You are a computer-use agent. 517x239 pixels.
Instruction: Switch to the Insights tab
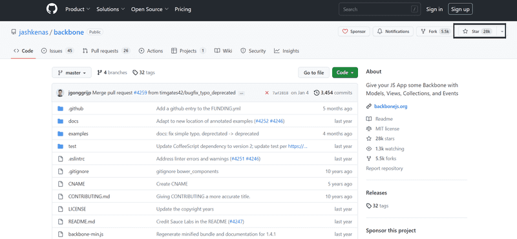[286, 51]
